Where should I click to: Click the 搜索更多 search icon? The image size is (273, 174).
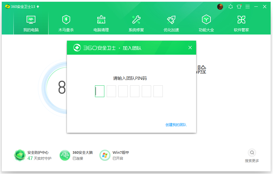click(252, 153)
